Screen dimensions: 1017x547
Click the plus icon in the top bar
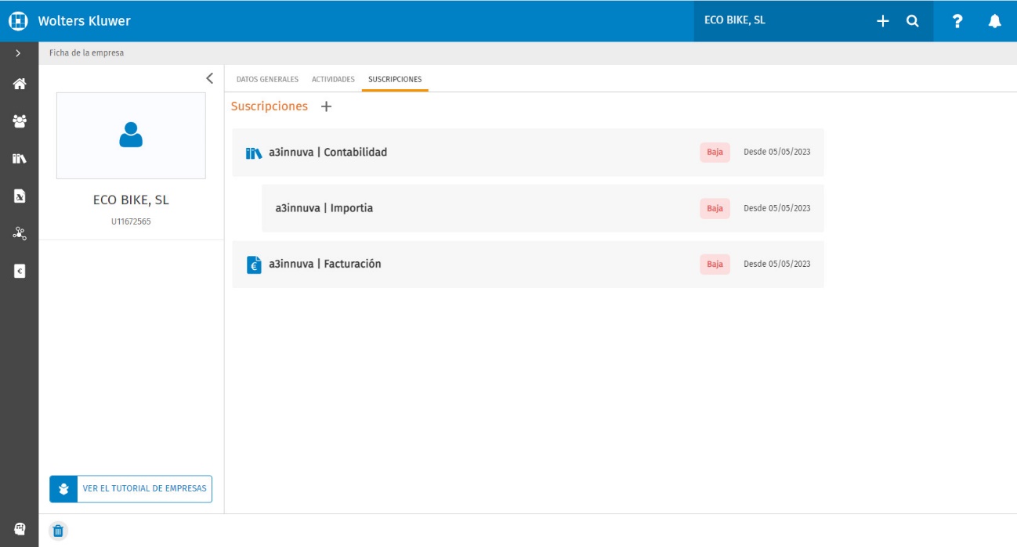tap(883, 21)
